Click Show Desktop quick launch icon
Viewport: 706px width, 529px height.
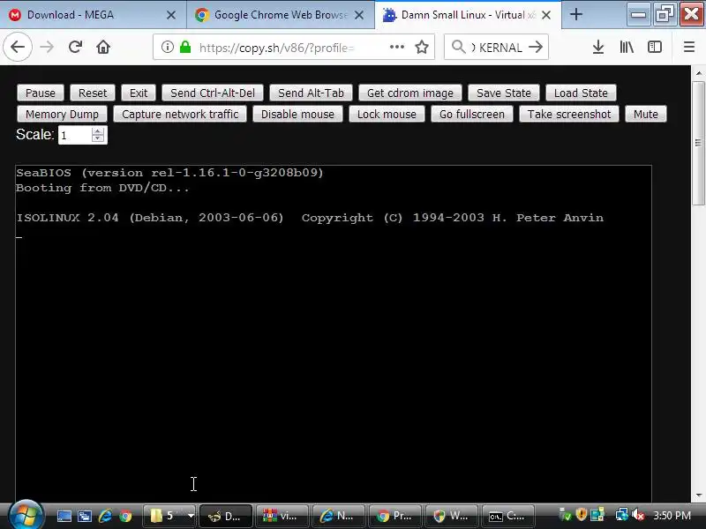pyautogui.click(x=64, y=516)
